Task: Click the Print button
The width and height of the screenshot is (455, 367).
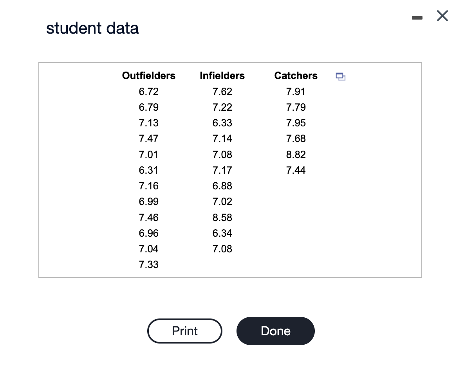Action: [x=184, y=331]
